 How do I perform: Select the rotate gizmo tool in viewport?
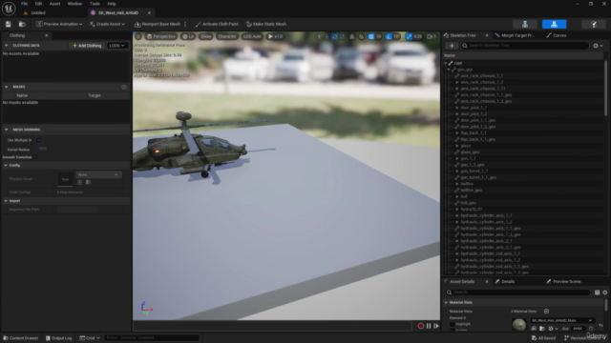334,36
